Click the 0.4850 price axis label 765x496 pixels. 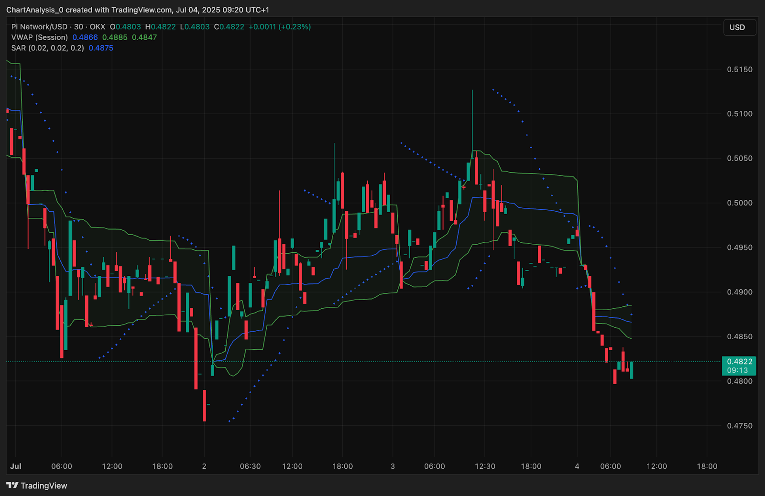click(x=740, y=336)
